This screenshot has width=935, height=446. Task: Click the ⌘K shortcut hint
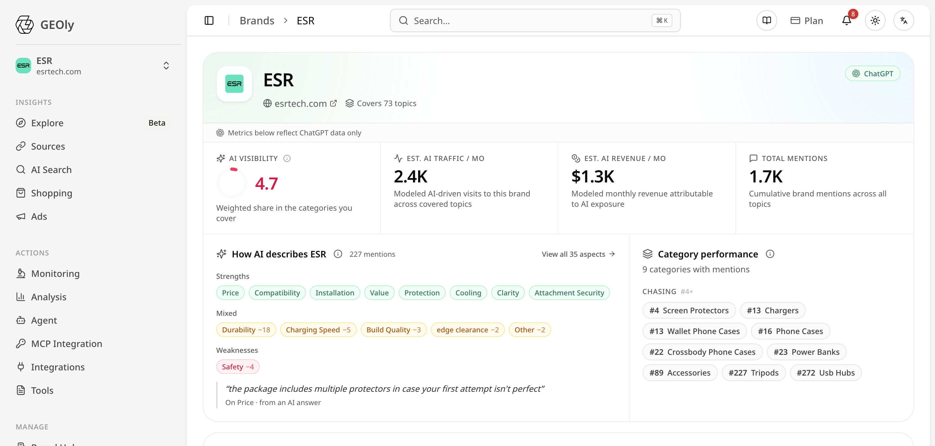[x=662, y=20]
